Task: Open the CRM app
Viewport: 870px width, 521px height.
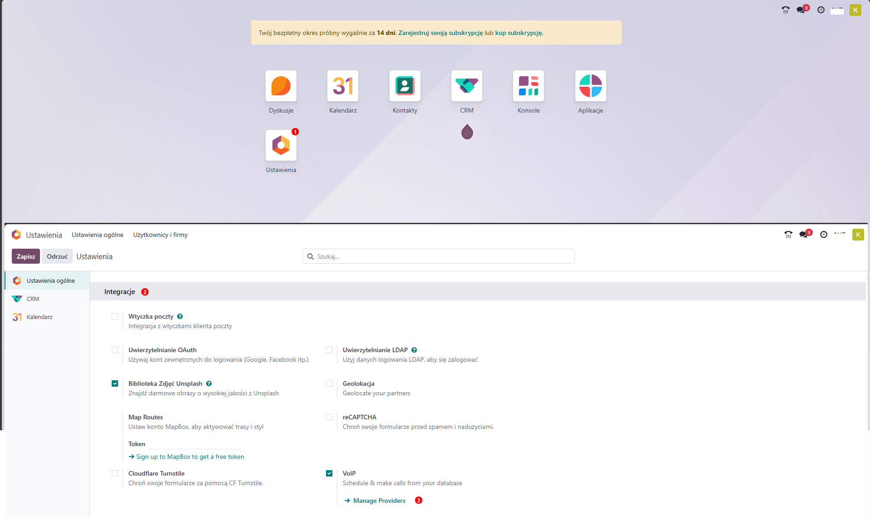Action: click(x=466, y=86)
